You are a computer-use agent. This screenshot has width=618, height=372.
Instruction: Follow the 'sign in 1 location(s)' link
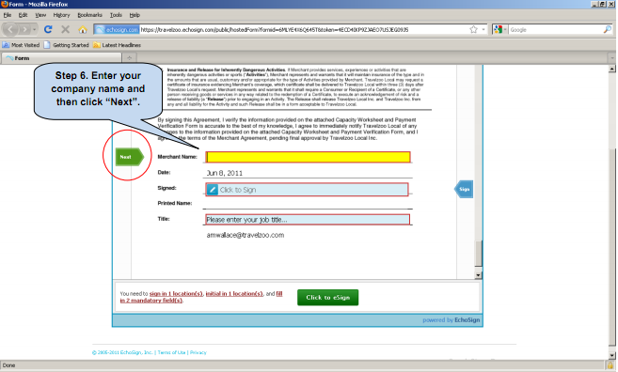coord(176,294)
